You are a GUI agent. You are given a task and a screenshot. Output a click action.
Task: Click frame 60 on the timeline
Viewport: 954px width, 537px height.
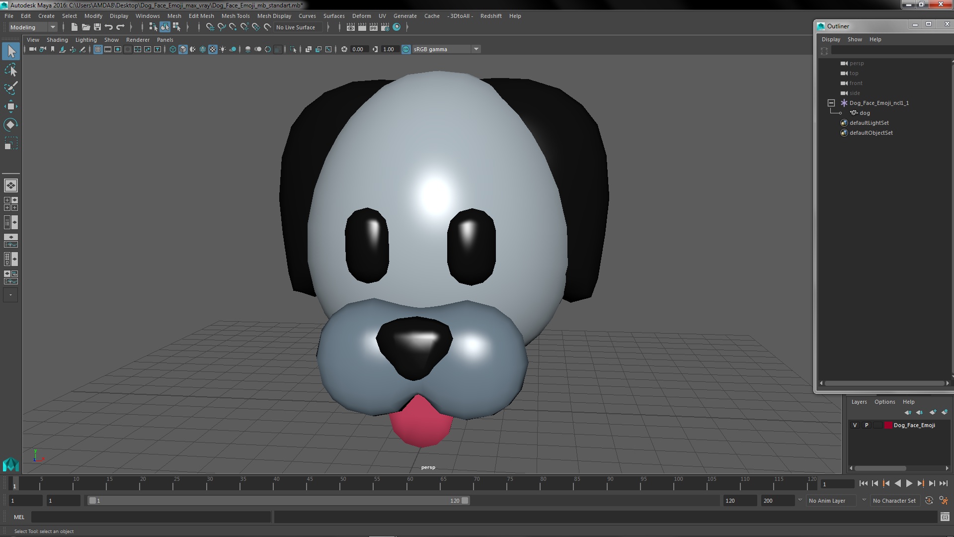[x=410, y=483]
